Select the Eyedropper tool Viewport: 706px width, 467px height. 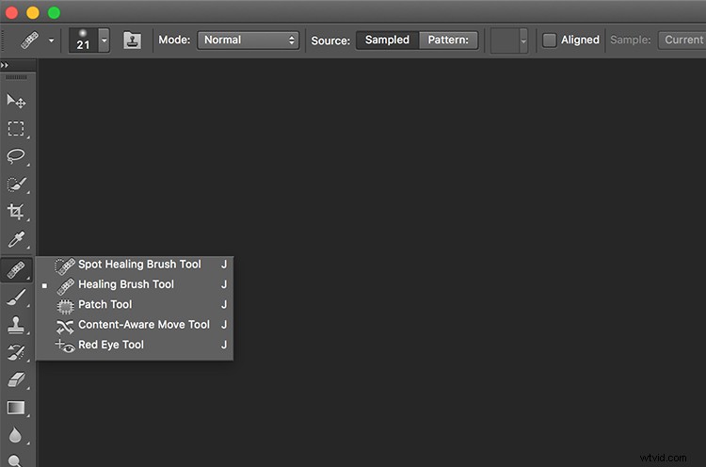(16, 239)
